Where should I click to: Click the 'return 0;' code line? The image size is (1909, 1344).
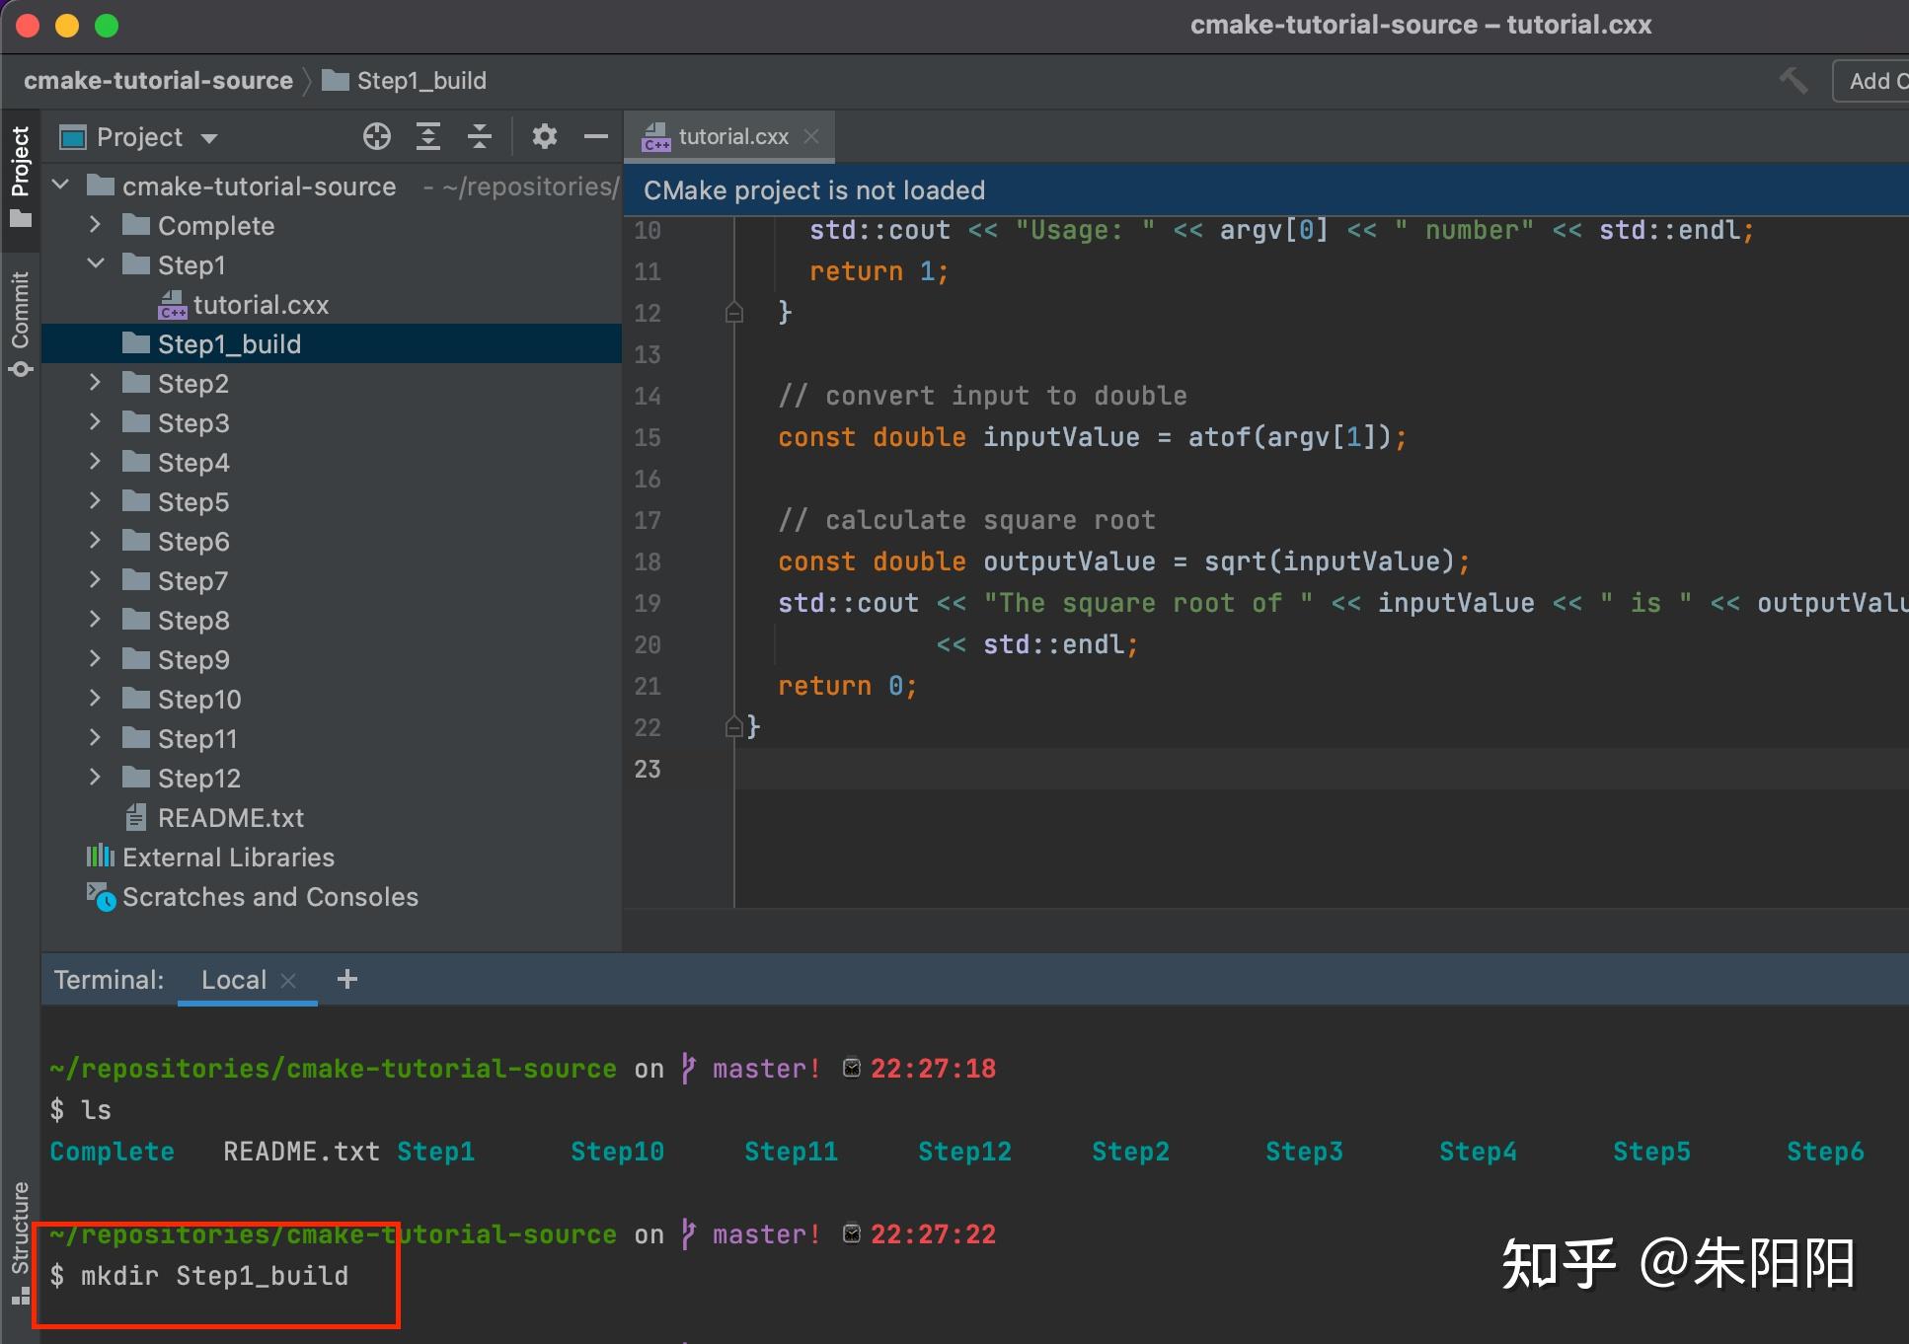tap(847, 686)
